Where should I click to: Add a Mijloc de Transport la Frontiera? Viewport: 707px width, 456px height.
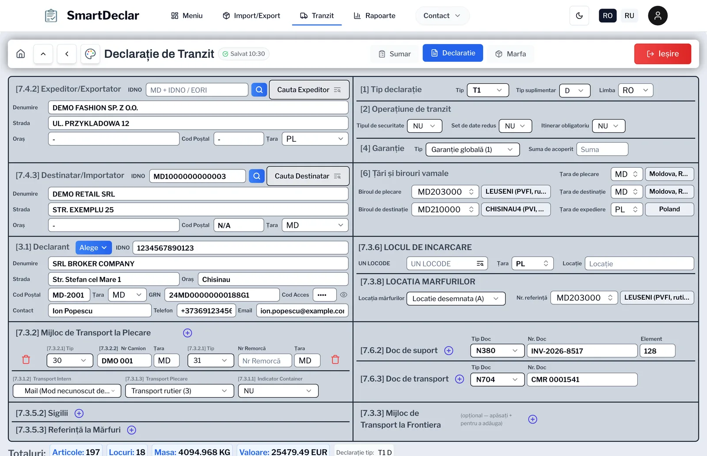pyautogui.click(x=532, y=419)
